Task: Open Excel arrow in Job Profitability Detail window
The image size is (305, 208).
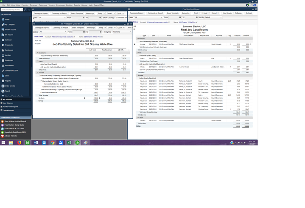Action: 124,28
